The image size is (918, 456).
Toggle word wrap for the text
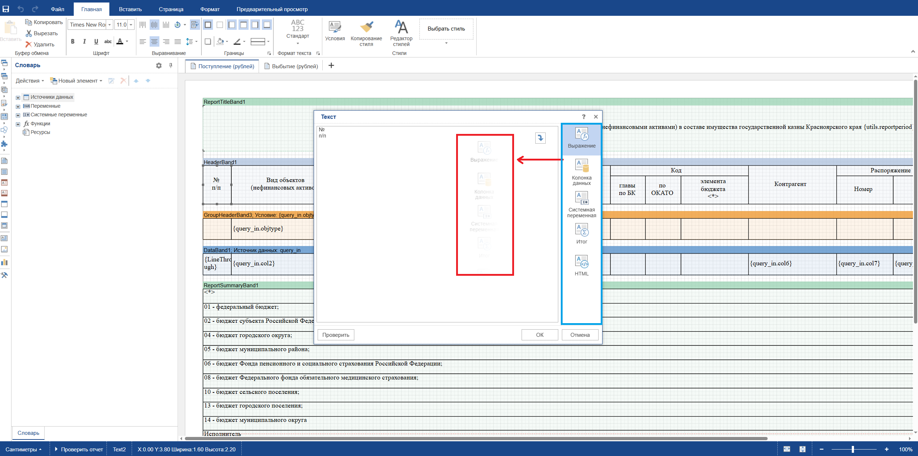click(195, 25)
